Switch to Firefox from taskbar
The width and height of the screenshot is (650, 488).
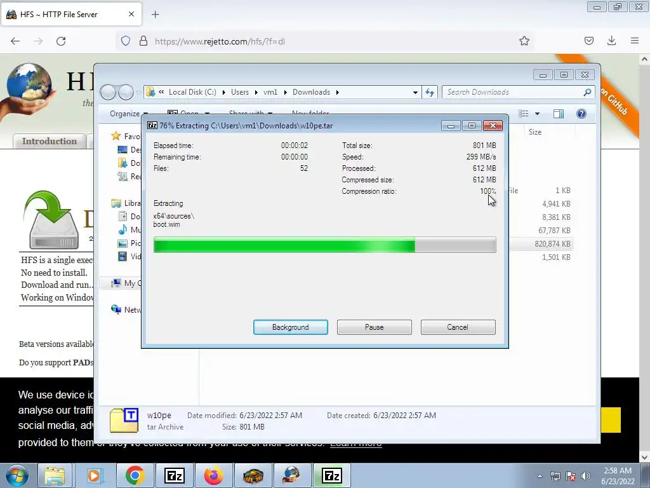[x=213, y=475]
